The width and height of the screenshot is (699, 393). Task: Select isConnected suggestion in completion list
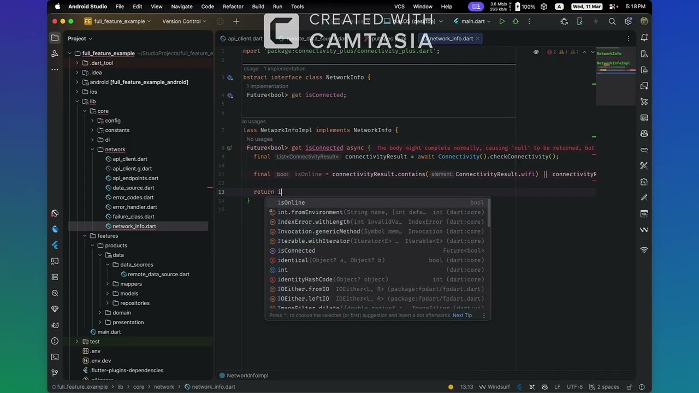click(x=378, y=251)
